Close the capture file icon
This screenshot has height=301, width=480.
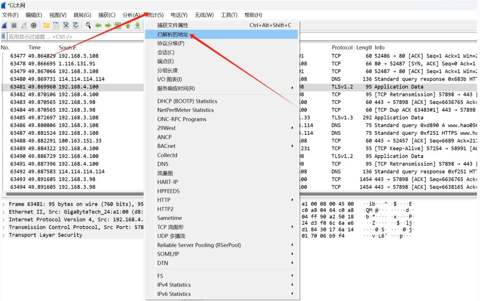click(66, 25)
